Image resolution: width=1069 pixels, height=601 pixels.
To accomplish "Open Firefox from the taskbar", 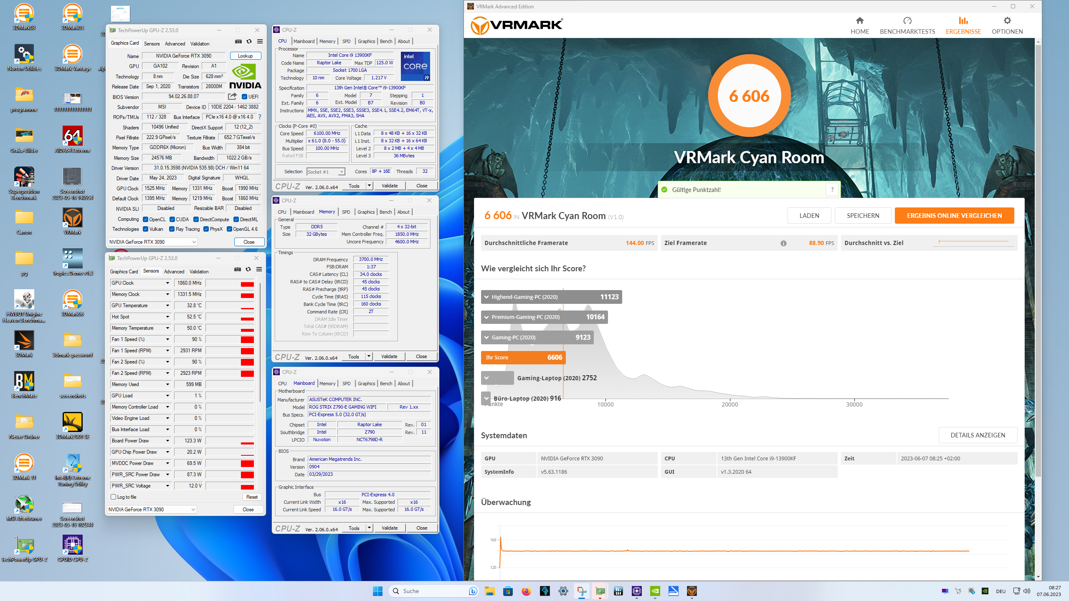I will [x=526, y=591].
